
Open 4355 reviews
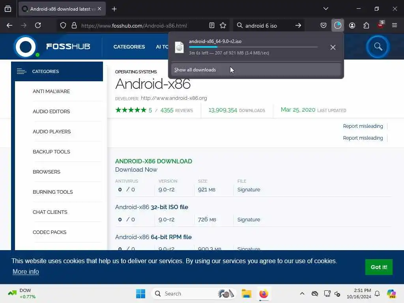177,110
